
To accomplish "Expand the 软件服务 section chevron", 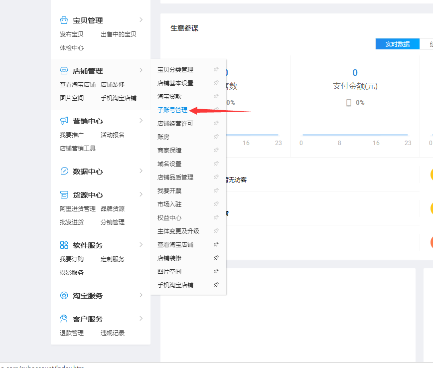I will point(142,245).
